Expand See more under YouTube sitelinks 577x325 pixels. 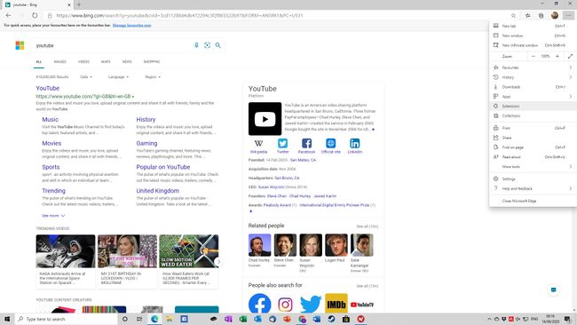coord(53,216)
